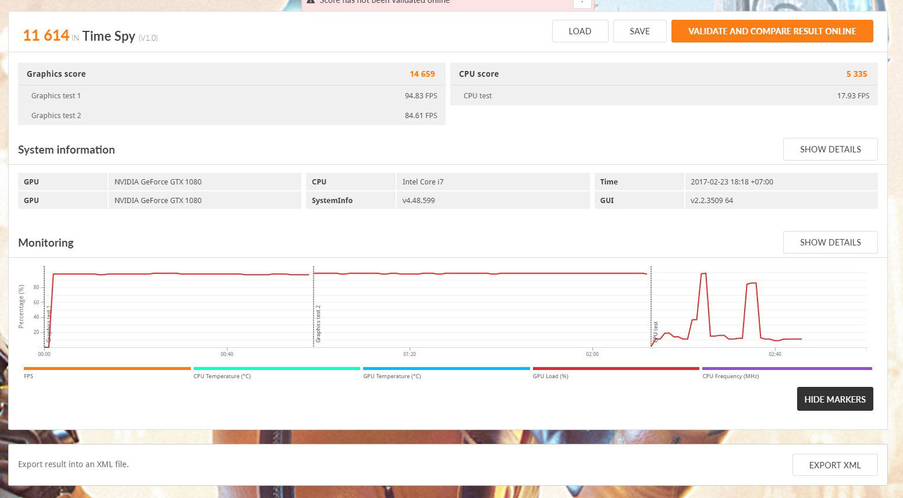Expand System information with Show Details

830,150
